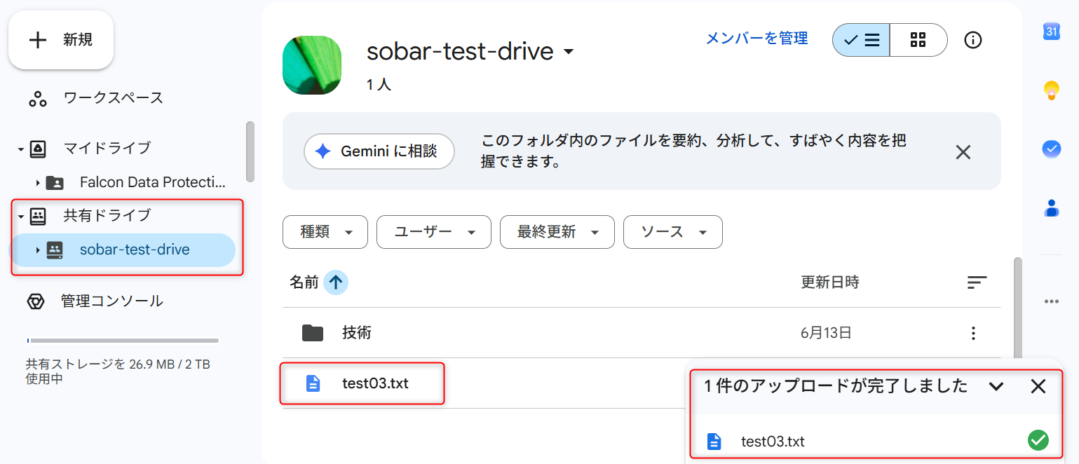Expand the Falcon Data Protecti... folder arrow
The image size is (1079, 464).
click(37, 183)
